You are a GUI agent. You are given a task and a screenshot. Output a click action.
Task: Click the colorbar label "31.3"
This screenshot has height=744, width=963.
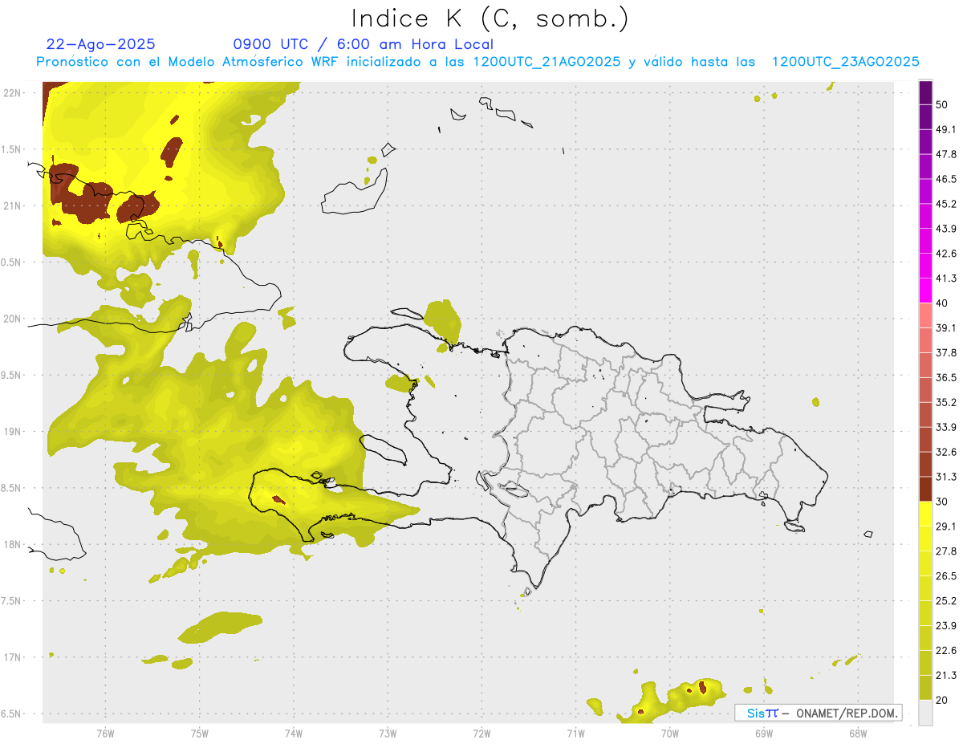pyautogui.click(x=946, y=477)
